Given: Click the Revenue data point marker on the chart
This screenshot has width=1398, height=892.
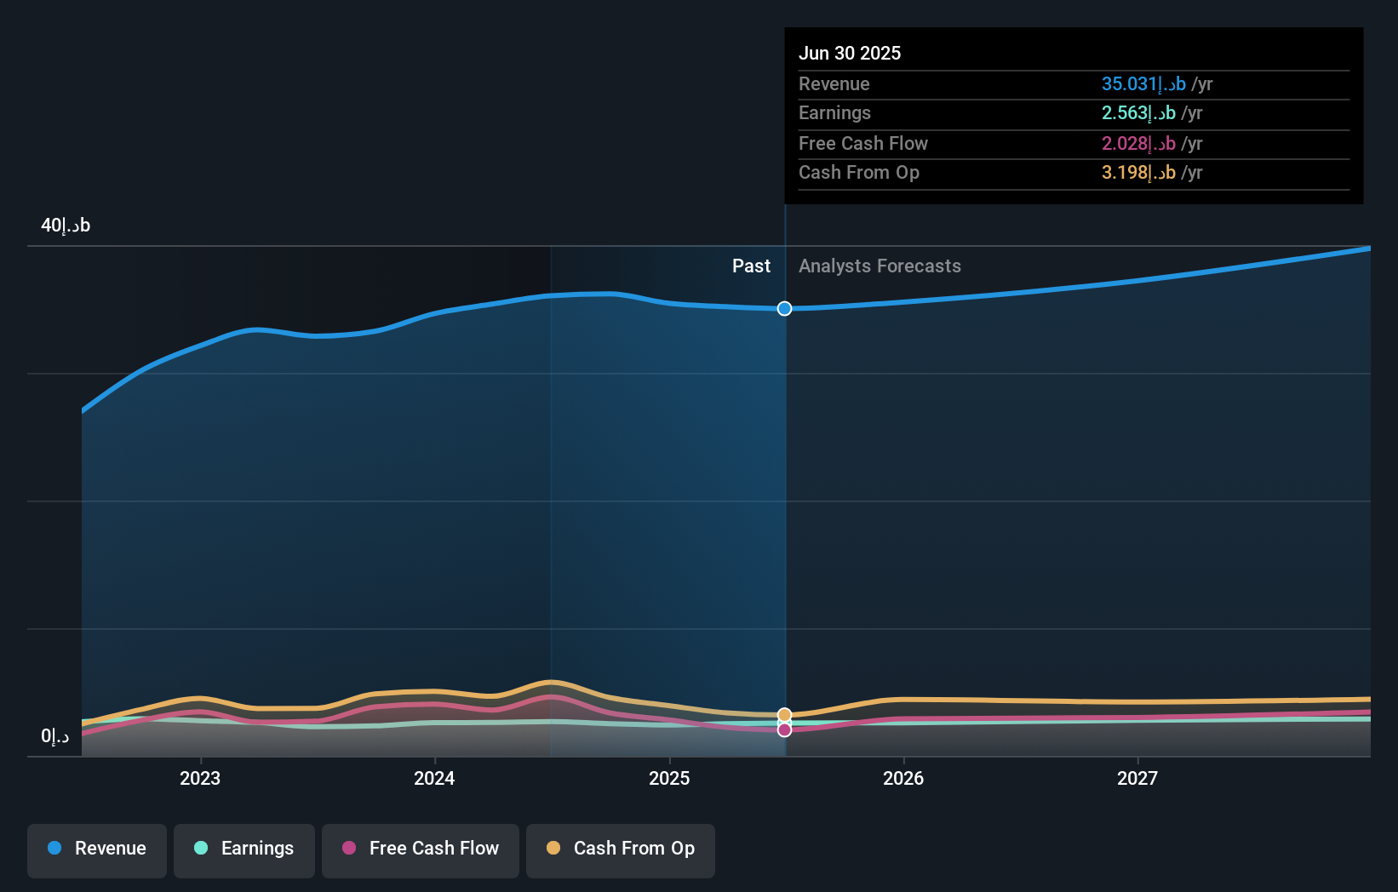Looking at the screenshot, I should tap(784, 309).
